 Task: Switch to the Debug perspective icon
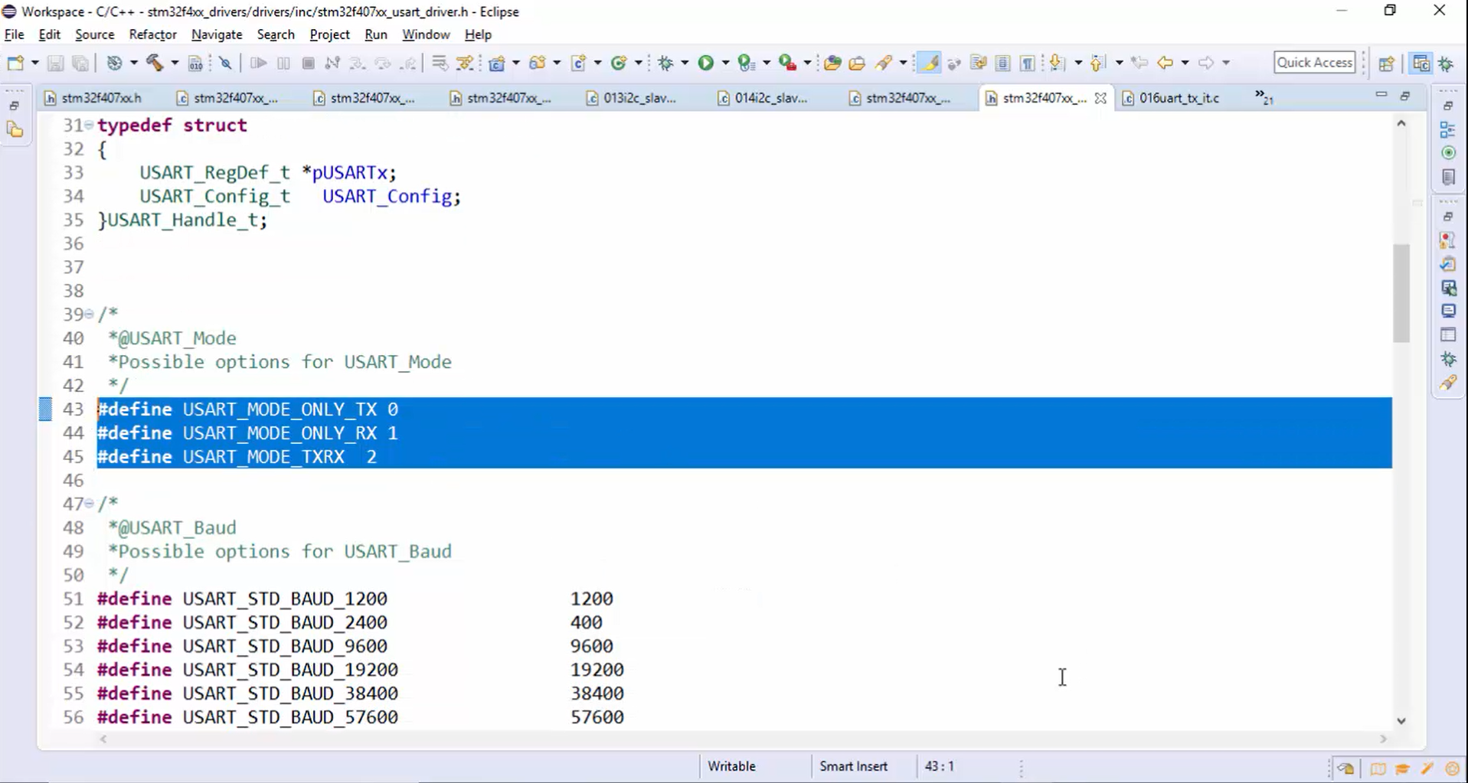point(1447,64)
